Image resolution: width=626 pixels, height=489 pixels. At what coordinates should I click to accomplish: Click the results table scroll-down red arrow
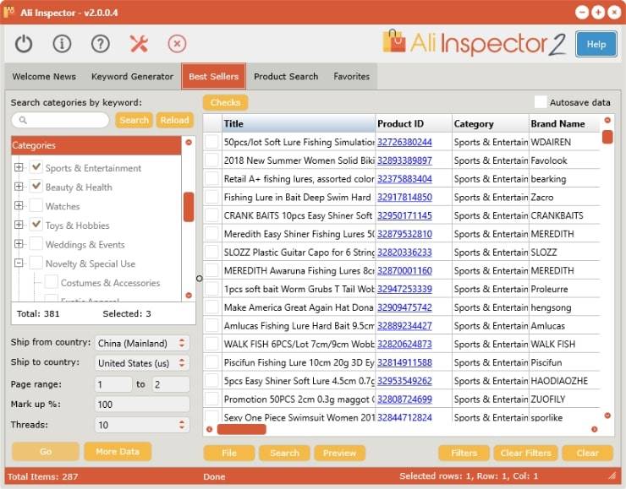pos(607,416)
